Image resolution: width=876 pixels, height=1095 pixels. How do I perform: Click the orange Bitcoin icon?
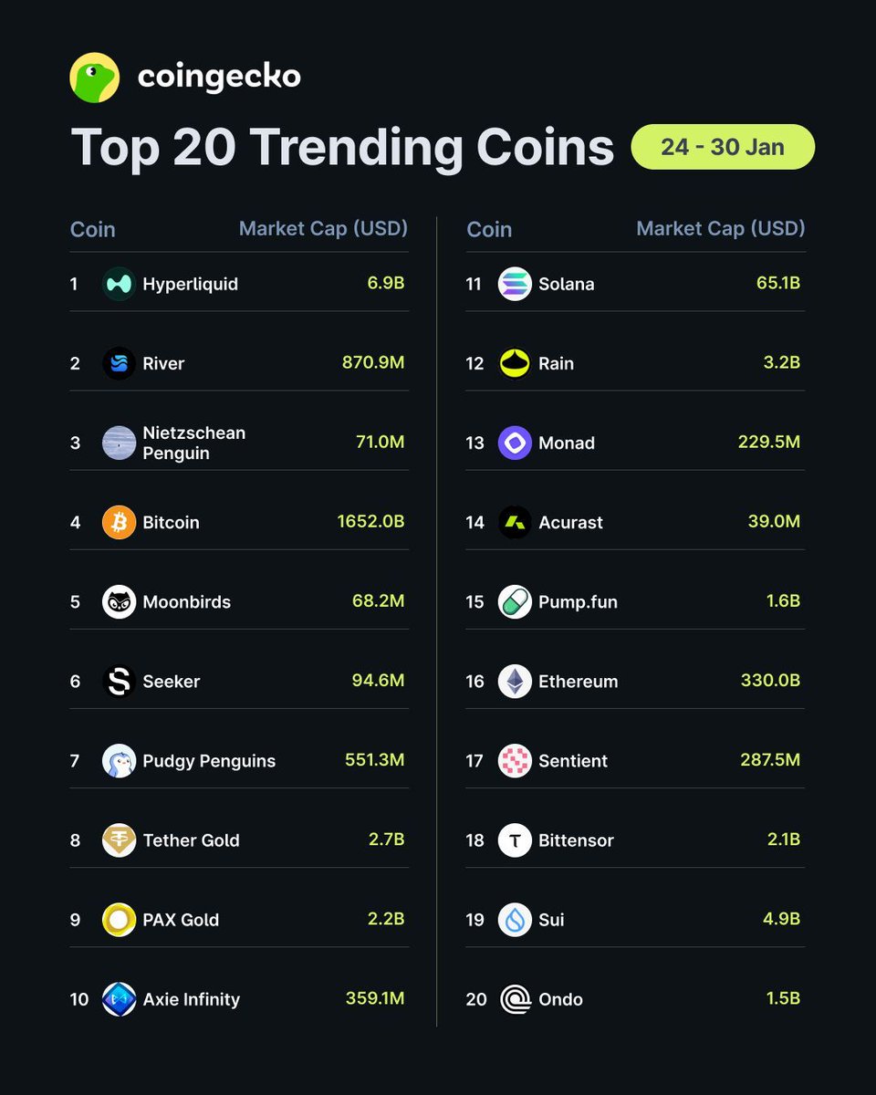click(x=119, y=522)
